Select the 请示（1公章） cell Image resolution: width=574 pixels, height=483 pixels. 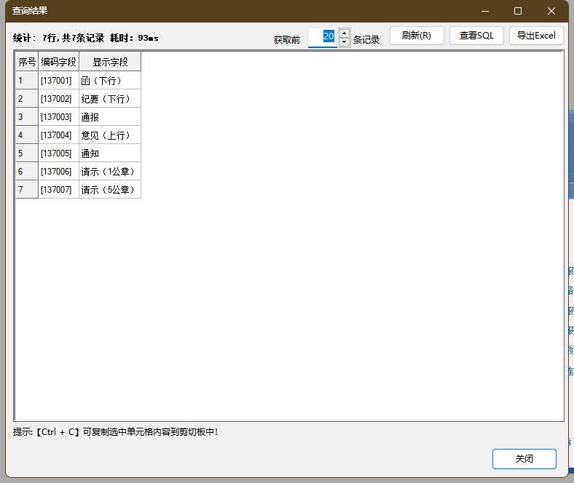coord(110,172)
